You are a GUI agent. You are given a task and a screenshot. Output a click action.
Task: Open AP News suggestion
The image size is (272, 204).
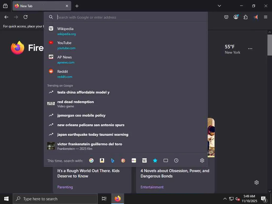coord(126,59)
